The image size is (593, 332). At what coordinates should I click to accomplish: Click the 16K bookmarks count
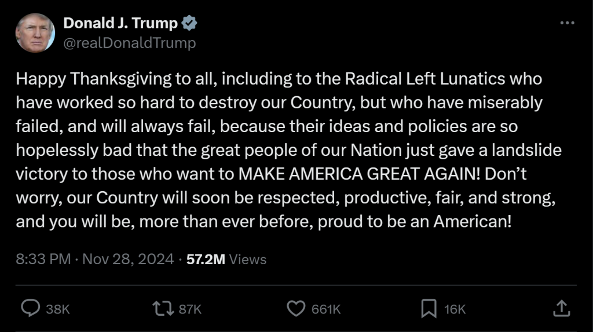tap(455, 309)
